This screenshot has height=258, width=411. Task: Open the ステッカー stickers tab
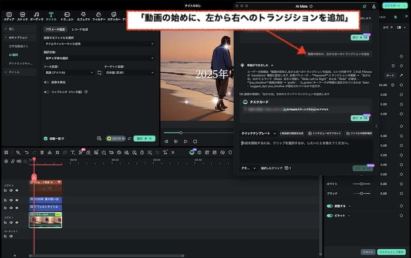tap(114, 16)
